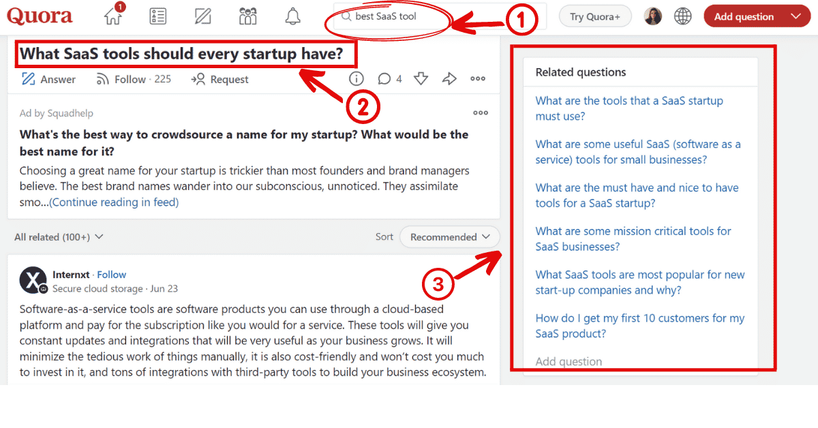Open the question info icon

(x=357, y=79)
